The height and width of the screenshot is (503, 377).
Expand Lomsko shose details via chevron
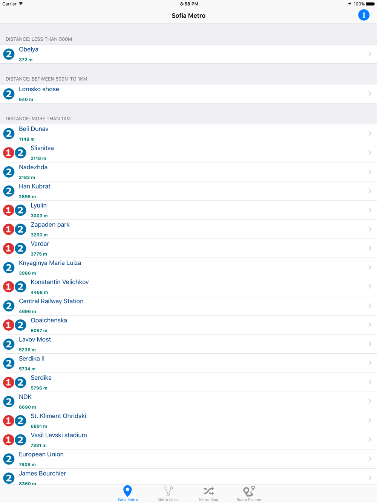(370, 94)
